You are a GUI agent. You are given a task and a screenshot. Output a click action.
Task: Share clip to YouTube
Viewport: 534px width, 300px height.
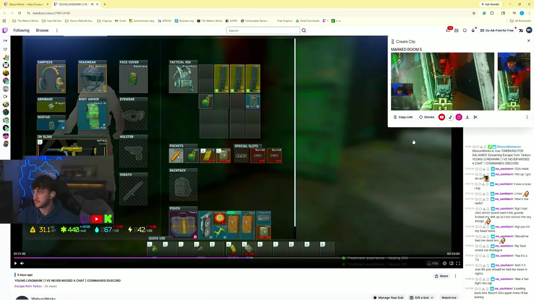(x=442, y=117)
